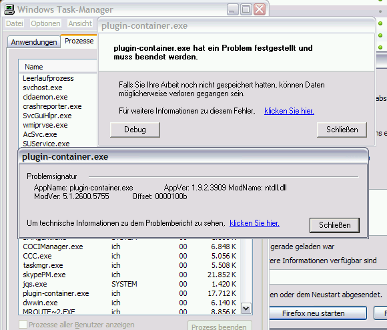
Task: Select the cidaemon.exe process
Action: (45, 97)
